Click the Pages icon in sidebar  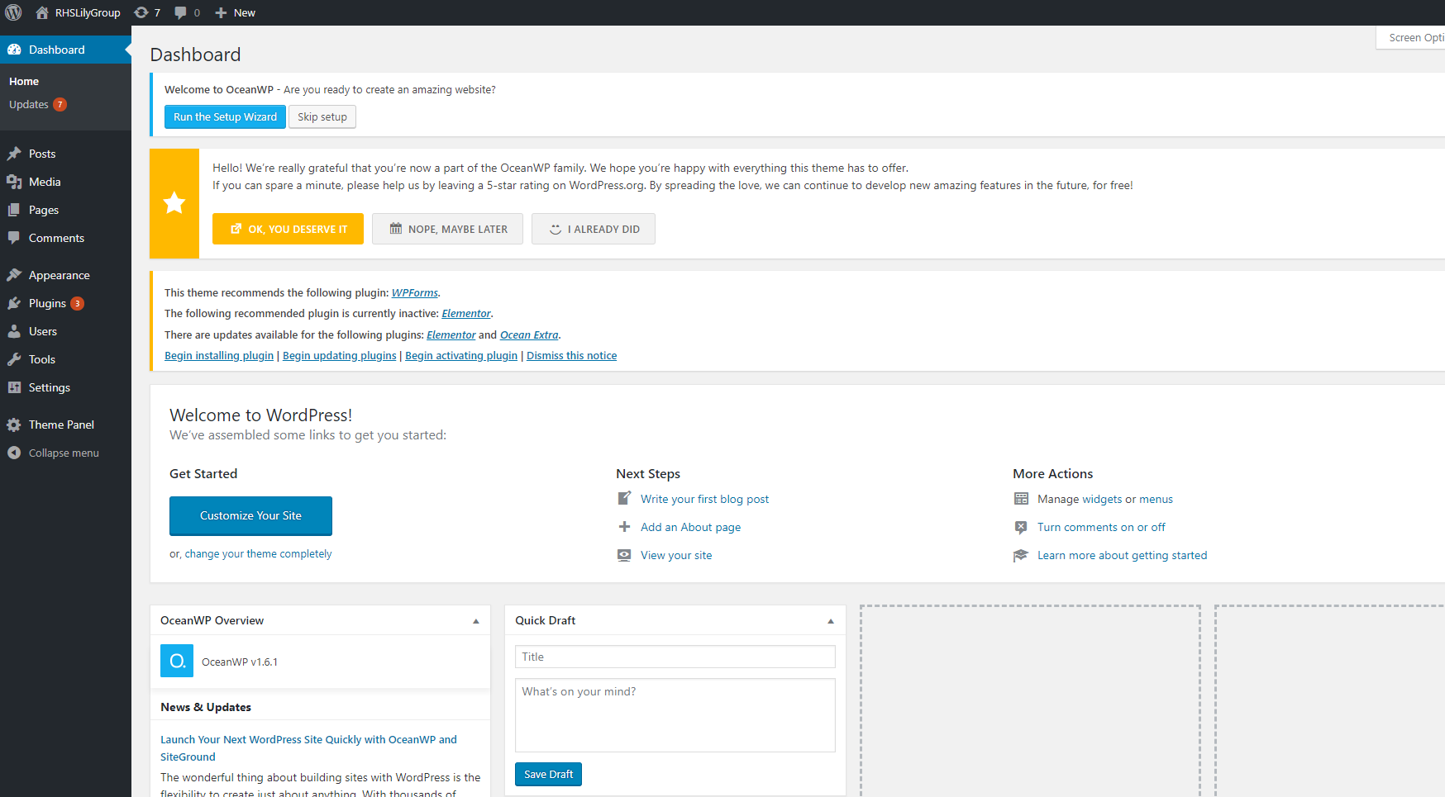tap(14, 210)
